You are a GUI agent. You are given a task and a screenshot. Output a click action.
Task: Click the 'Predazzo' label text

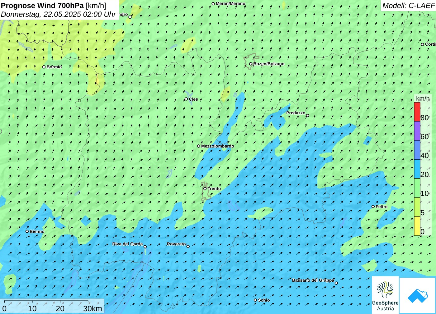pos(296,113)
